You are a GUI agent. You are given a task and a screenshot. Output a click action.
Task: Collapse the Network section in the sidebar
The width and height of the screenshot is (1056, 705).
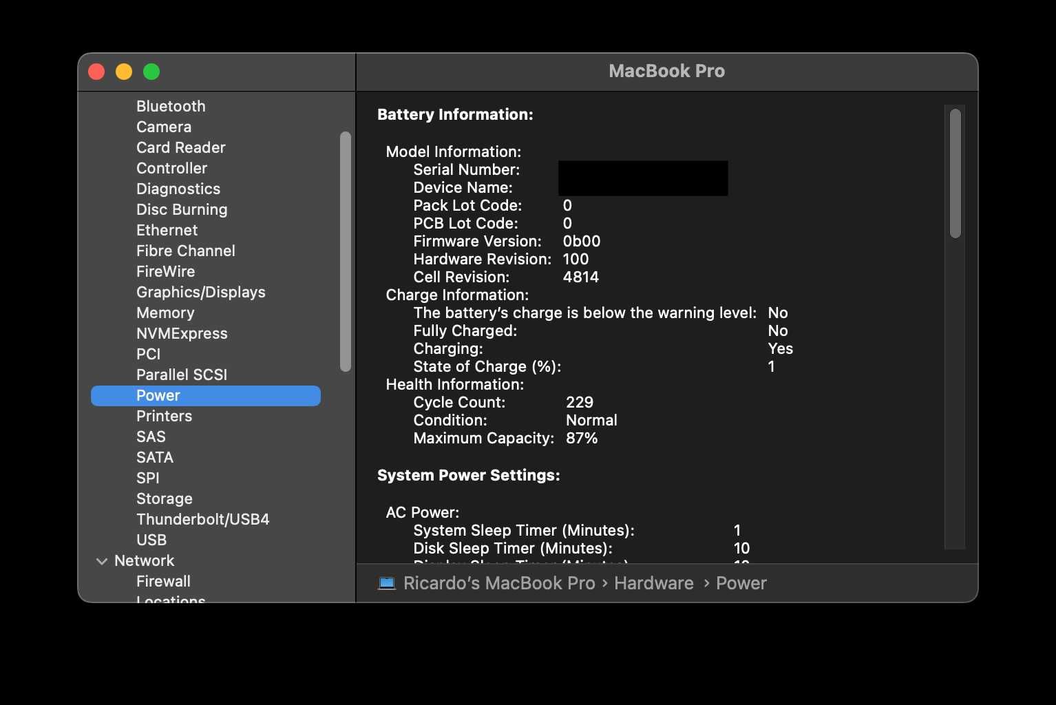102,561
